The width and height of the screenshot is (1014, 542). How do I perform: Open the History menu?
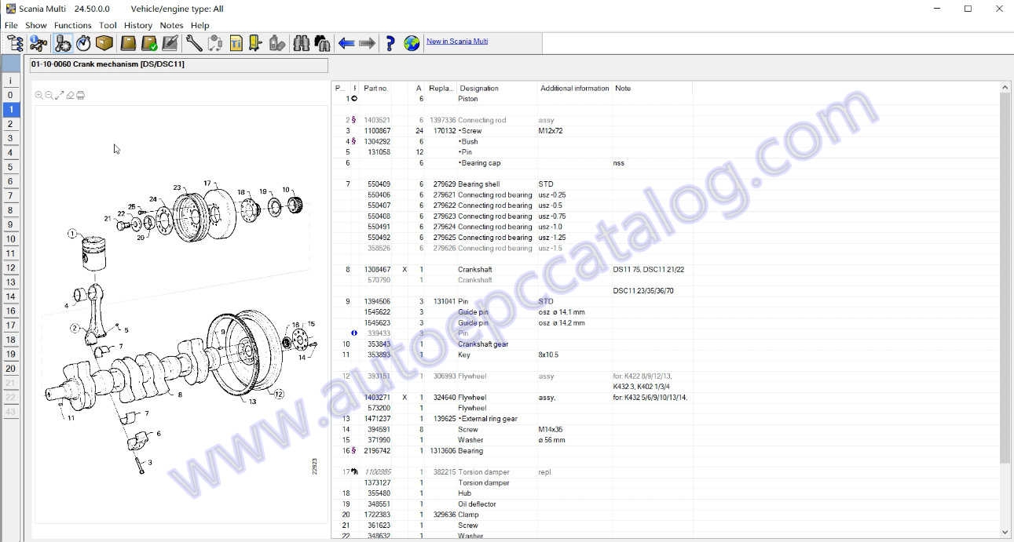pos(137,25)
